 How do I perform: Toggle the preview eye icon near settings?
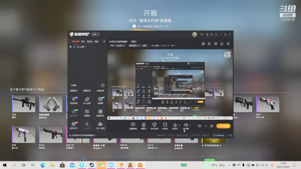(x=206, y=126)
